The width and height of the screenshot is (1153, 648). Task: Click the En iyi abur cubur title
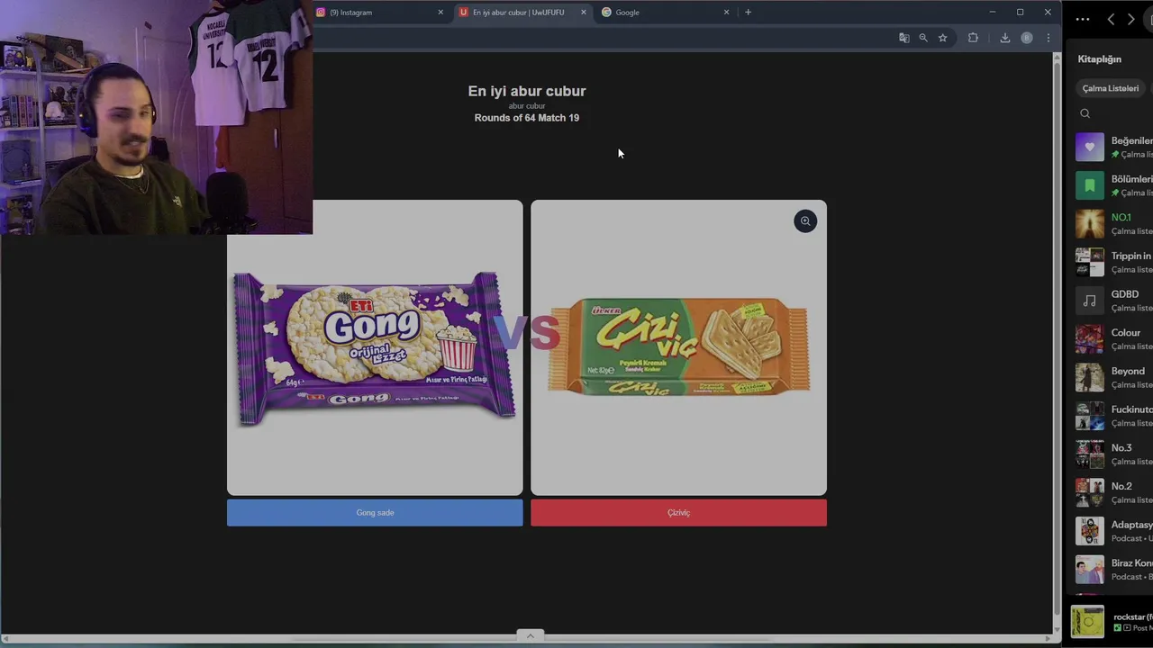pyautogui.click(x=527, y=91)
